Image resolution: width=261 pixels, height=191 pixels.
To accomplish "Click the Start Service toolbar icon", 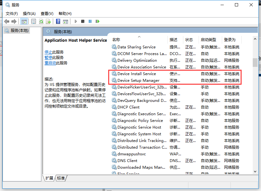I will coord(75,21).
